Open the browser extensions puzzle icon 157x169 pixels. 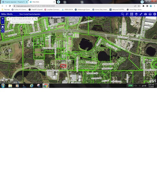(143, 6)
